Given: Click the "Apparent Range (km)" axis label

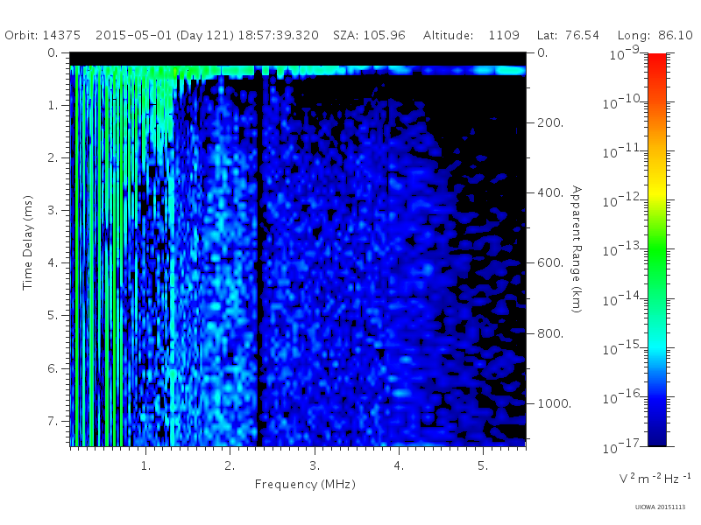Looking at the screenshot, I should 577,249.
